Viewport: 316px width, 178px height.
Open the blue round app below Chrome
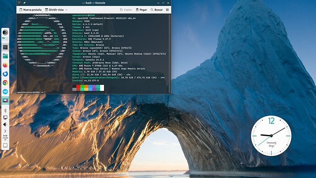5,91
